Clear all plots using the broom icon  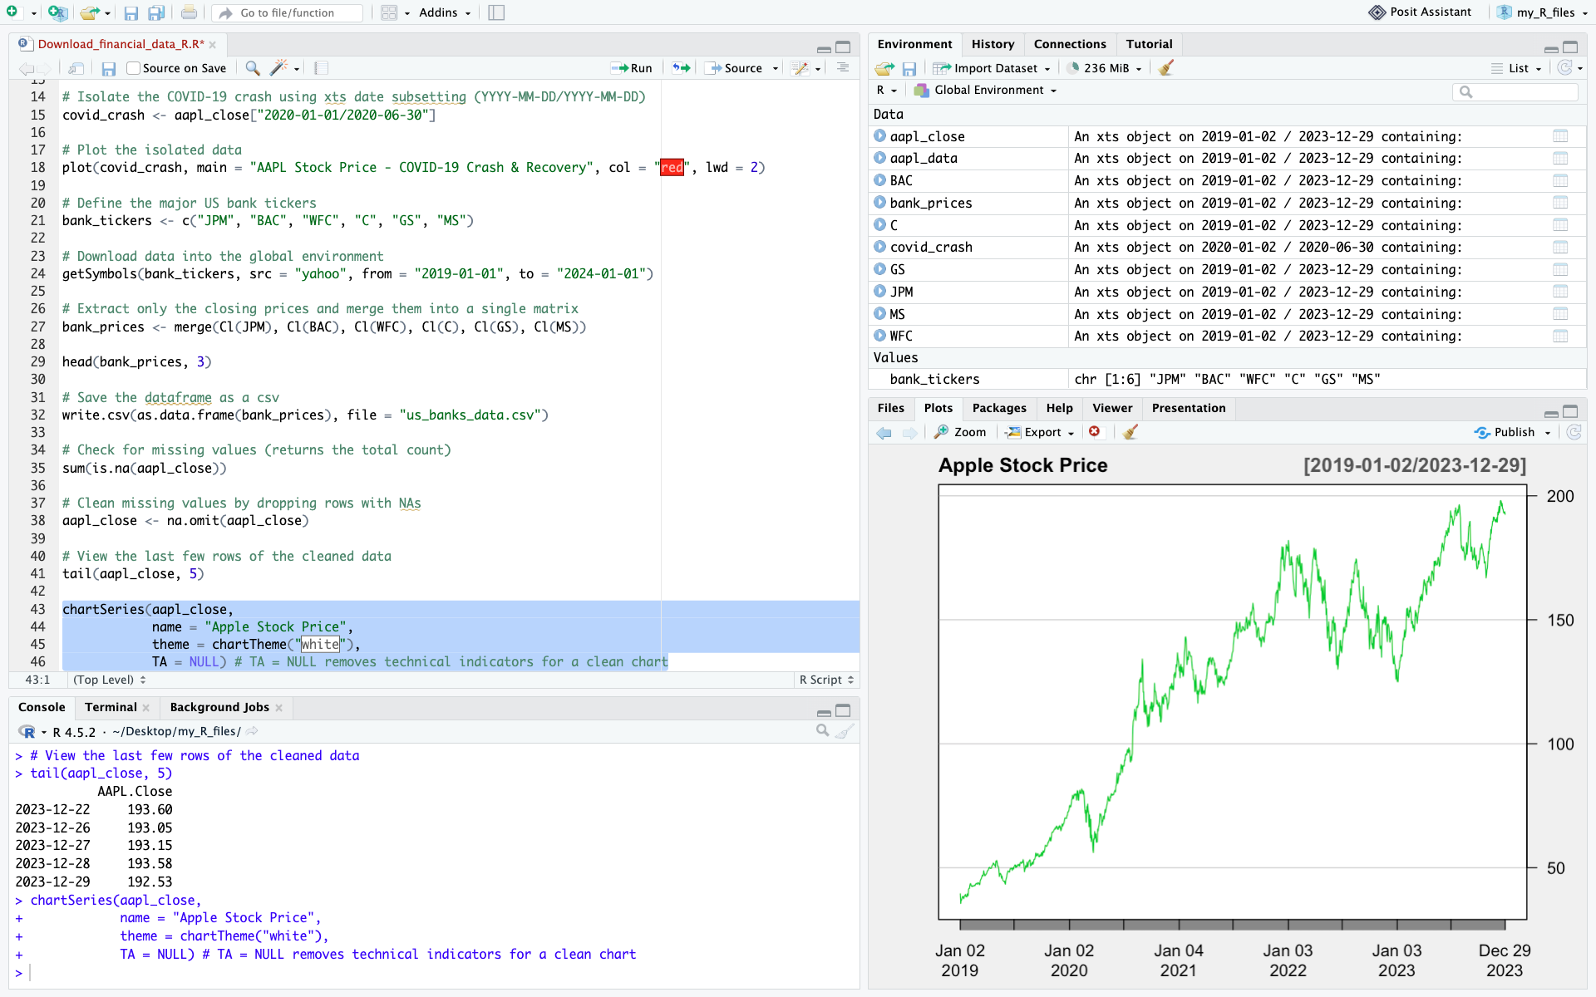1130,432
